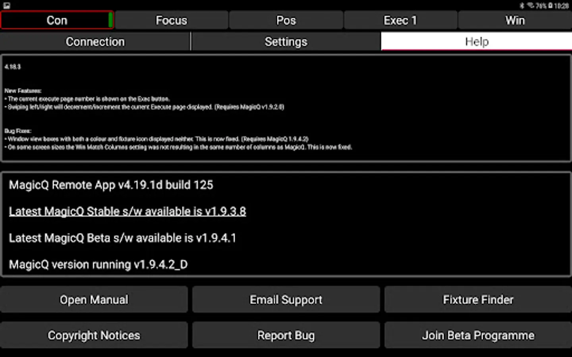The image size is (572, 357).
Task: Open Latest MagicQ Stable s/w link
Action: pos(128,211)
